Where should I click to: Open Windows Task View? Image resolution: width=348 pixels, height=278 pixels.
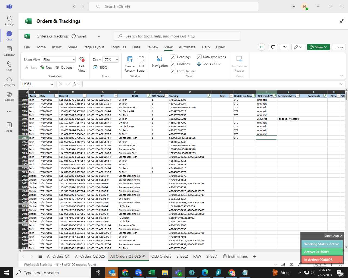point(98,273)
